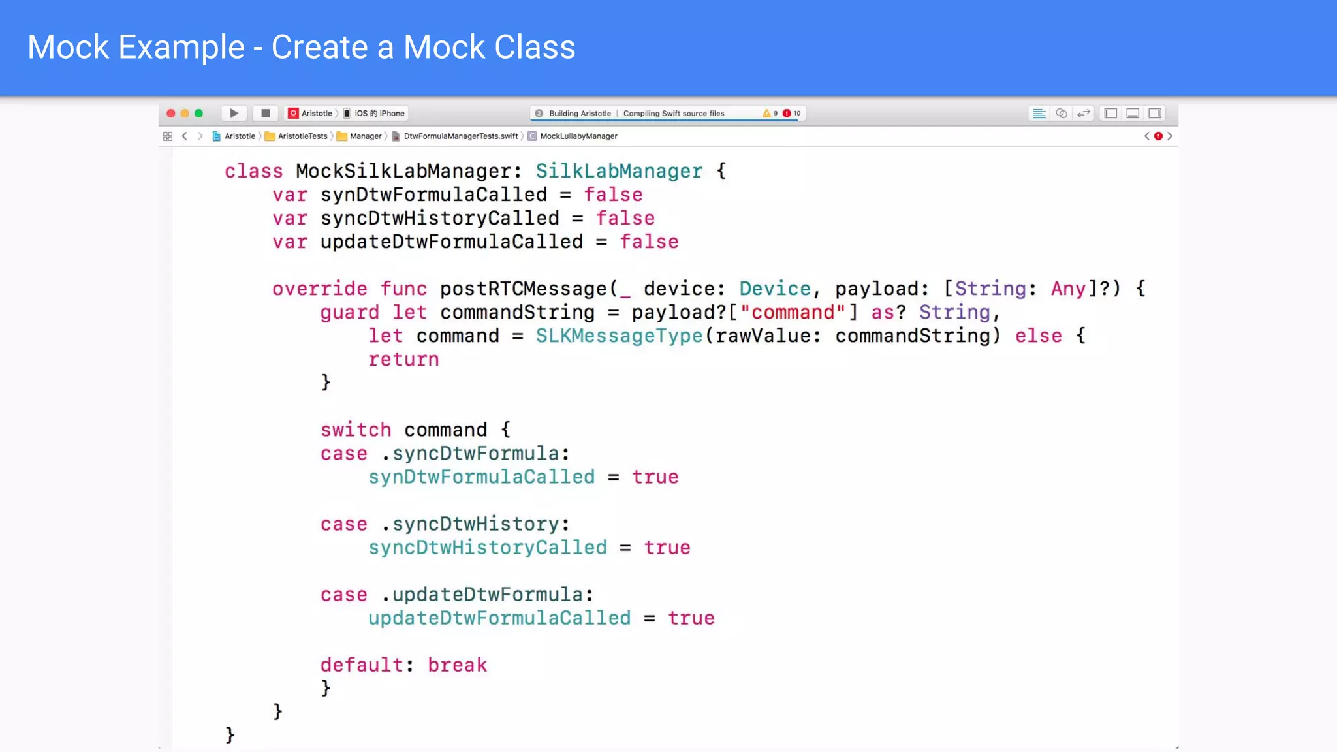Click the yellow warnings indicator in activity bar
1337x752 pixels.
(769, 114)
